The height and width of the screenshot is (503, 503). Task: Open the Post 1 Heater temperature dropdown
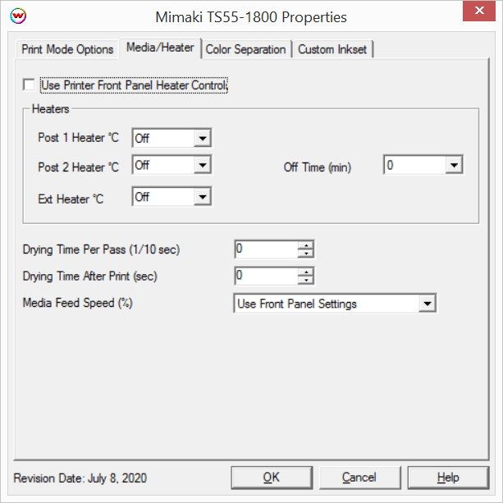pos(203,139)
